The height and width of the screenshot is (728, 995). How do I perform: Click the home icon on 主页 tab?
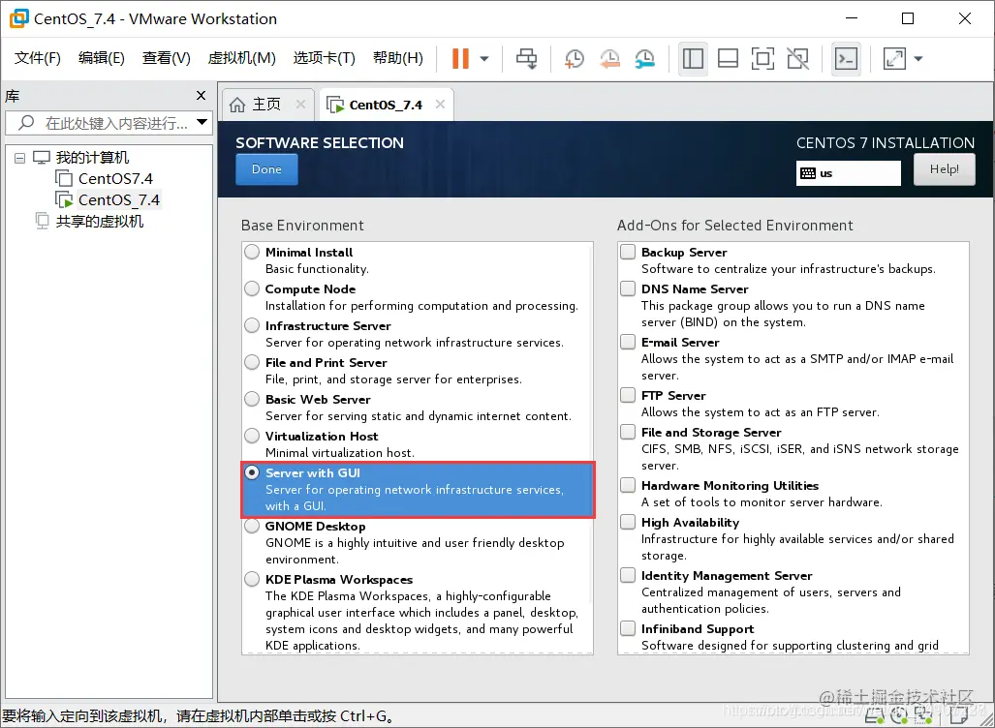pos(237,105)
